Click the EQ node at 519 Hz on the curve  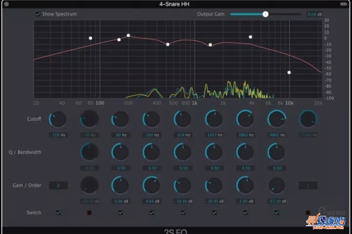coord(168,44)
